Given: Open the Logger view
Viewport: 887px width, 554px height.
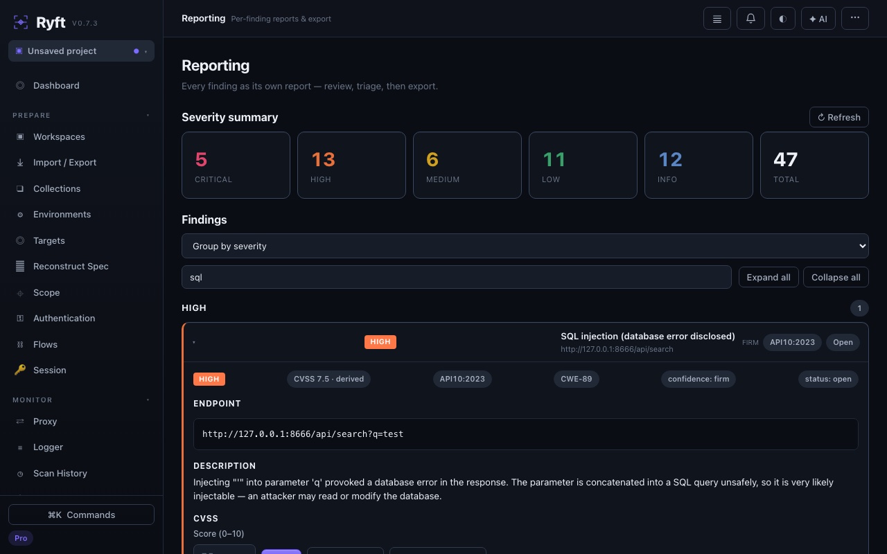Looking at the screenshot, I should (x=81, y=447).
